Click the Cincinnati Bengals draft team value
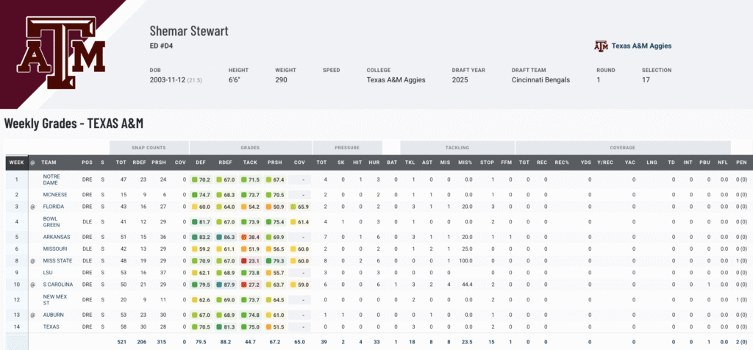The image size is (753, 350). pyautogui.click(x=540, y=80)
